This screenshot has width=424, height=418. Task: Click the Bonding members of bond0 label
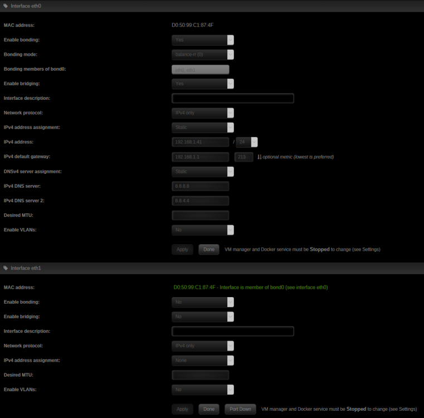coord(35,69)
